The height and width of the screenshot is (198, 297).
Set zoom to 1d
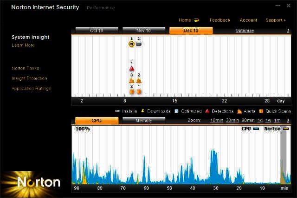pyautogui.click(x=260, y=121)
